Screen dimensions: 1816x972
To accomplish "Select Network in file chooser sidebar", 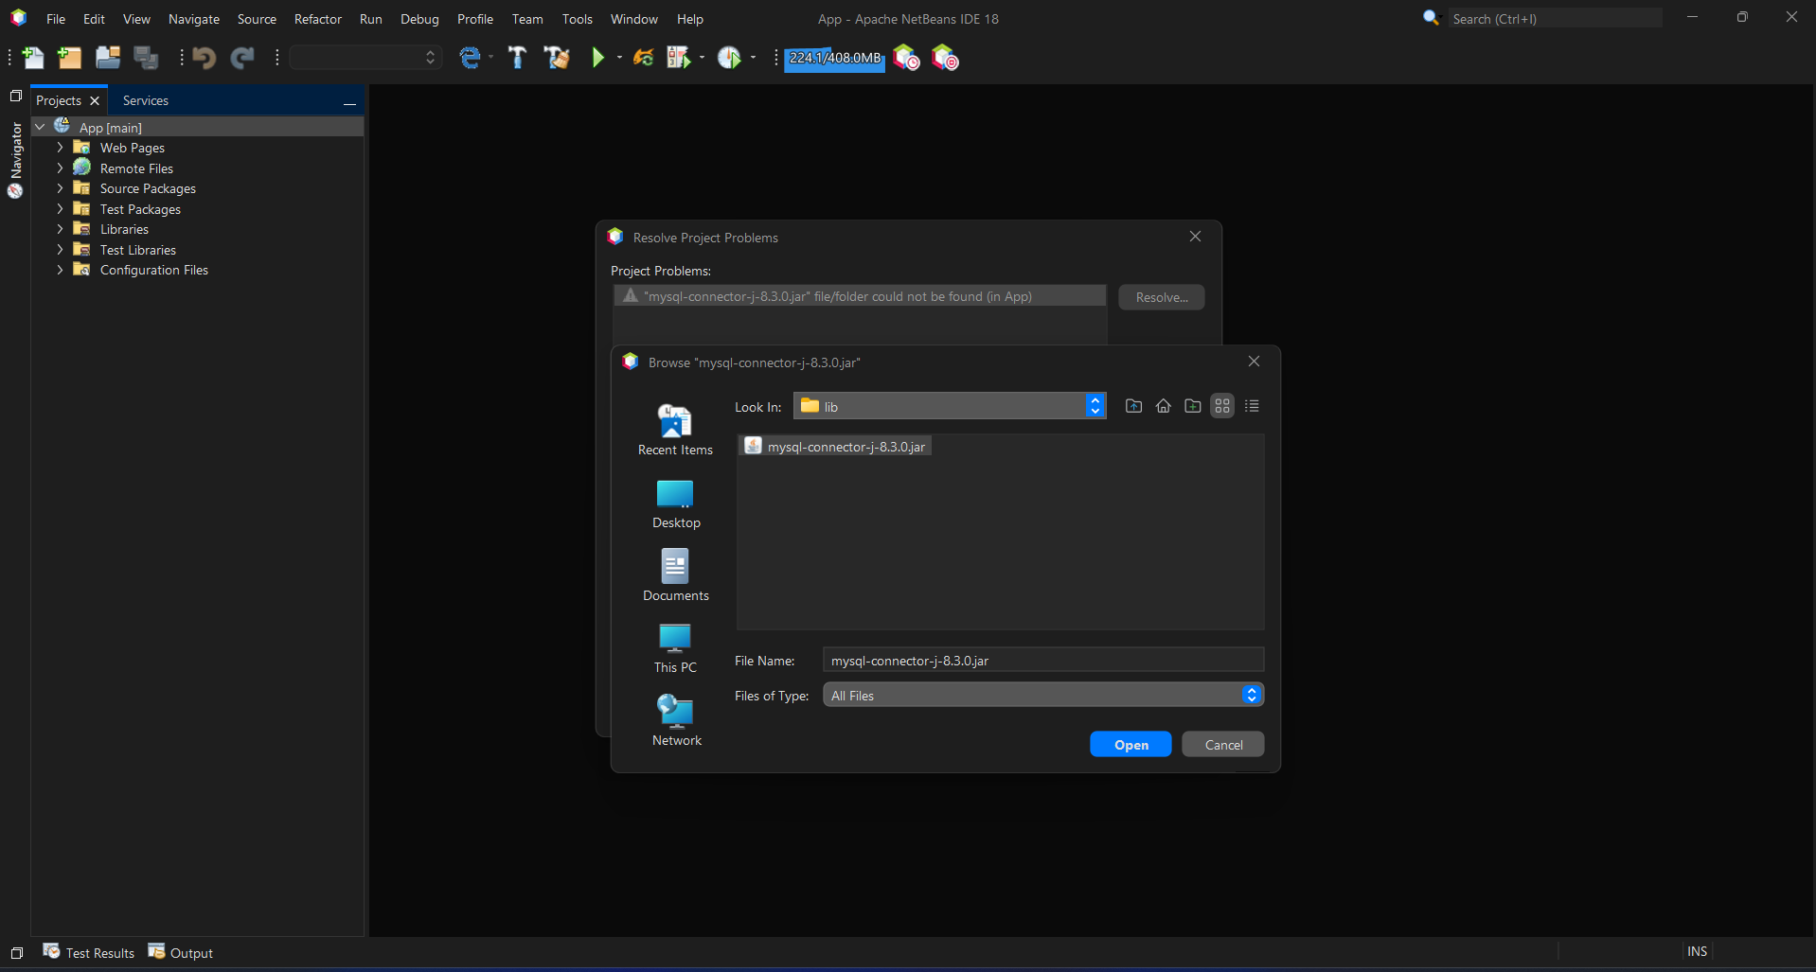I will point(676,720).
